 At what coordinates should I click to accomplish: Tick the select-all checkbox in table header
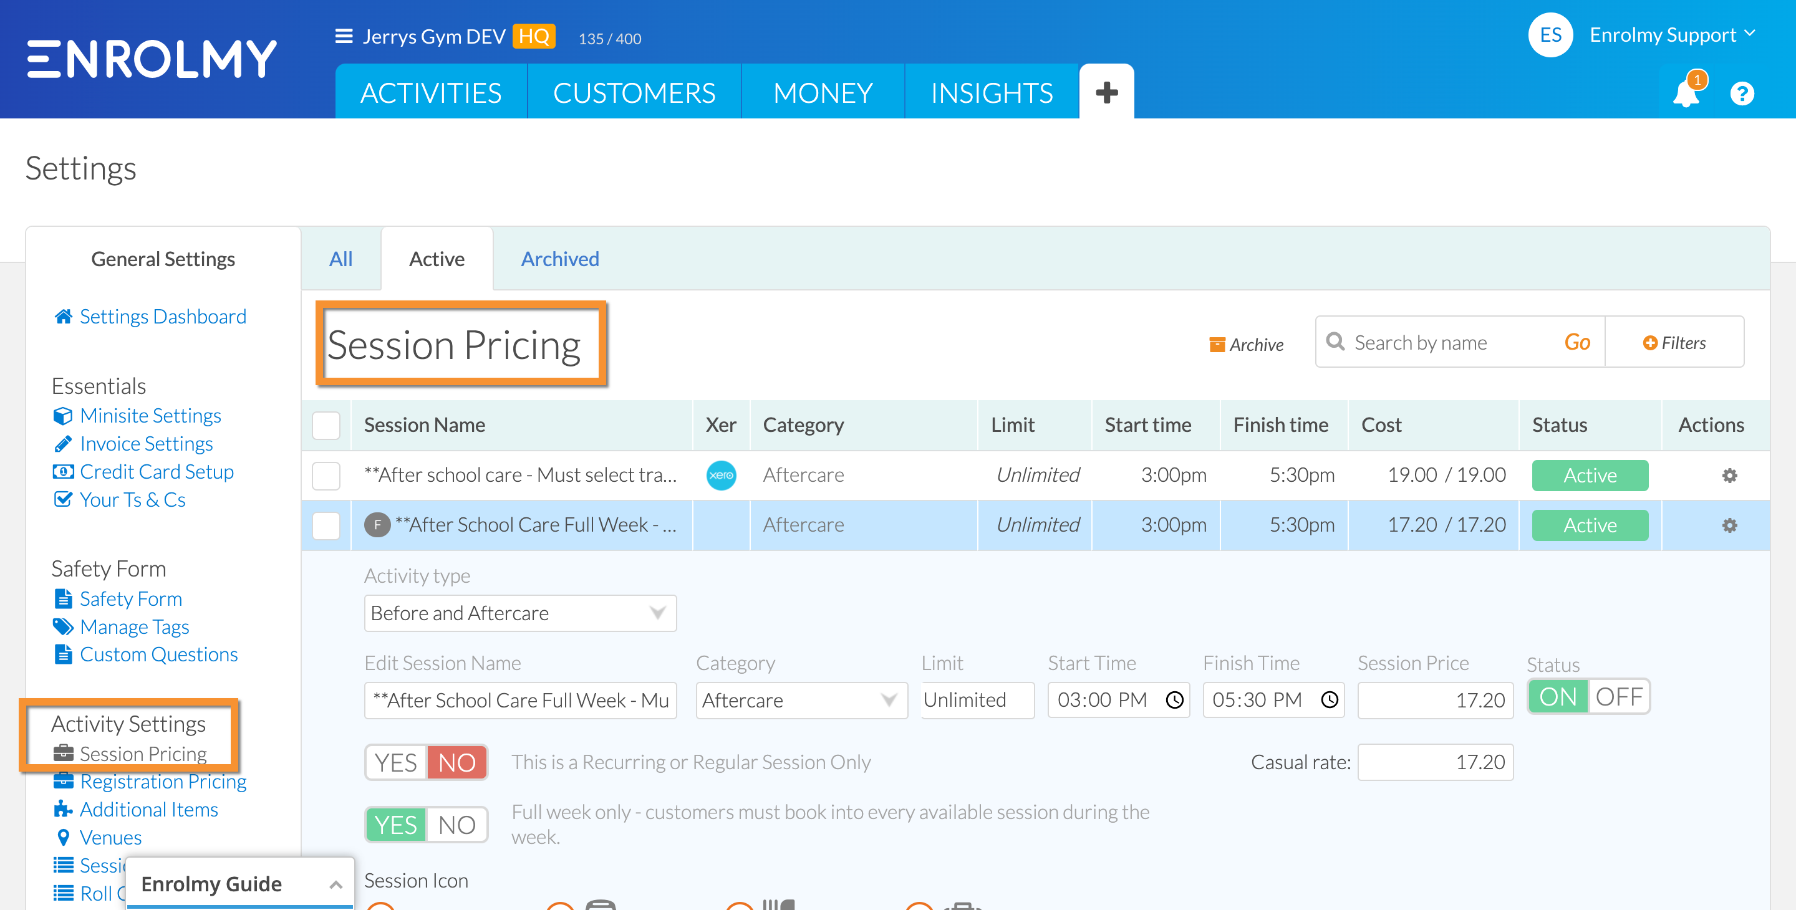[326, 425]
